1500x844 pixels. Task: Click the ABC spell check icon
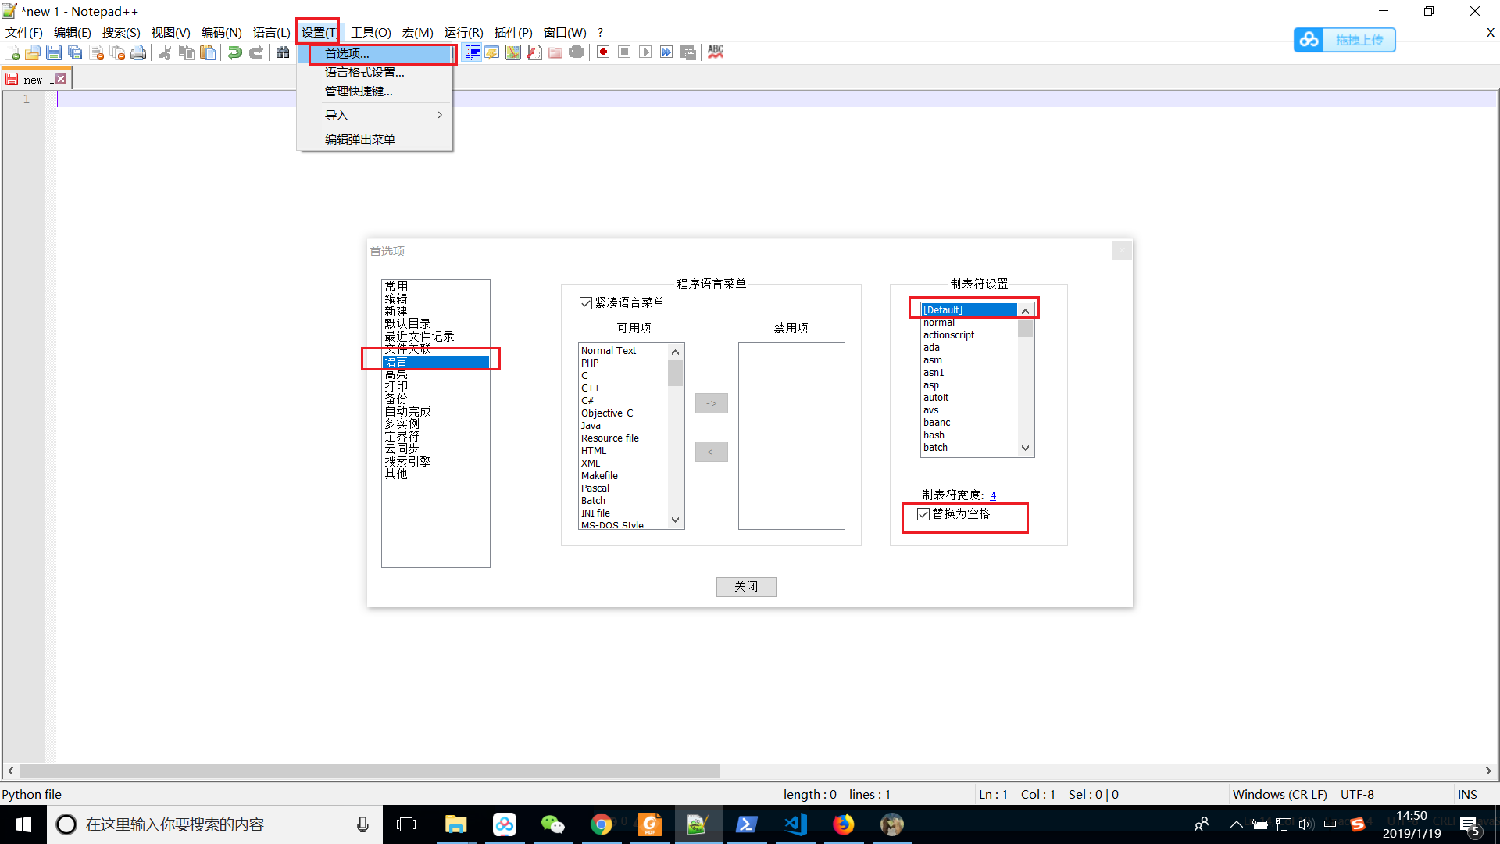(716, 52)
